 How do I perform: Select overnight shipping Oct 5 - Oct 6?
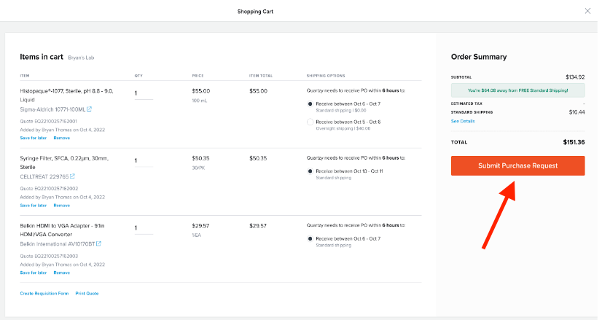click(310, 122)
